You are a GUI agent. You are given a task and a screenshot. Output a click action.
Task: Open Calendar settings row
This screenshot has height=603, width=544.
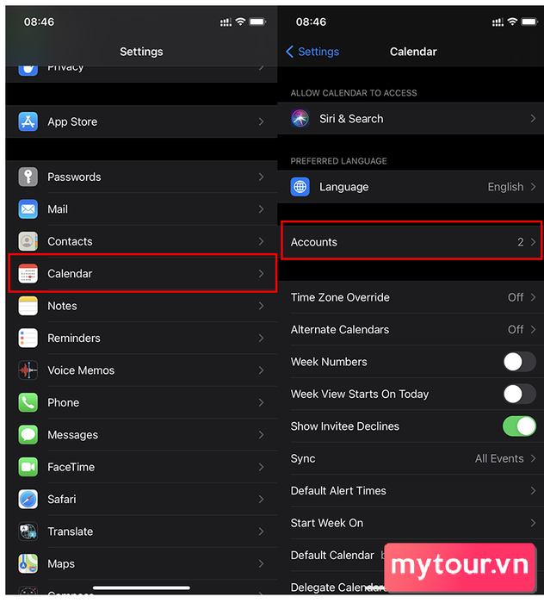point(141,274)
